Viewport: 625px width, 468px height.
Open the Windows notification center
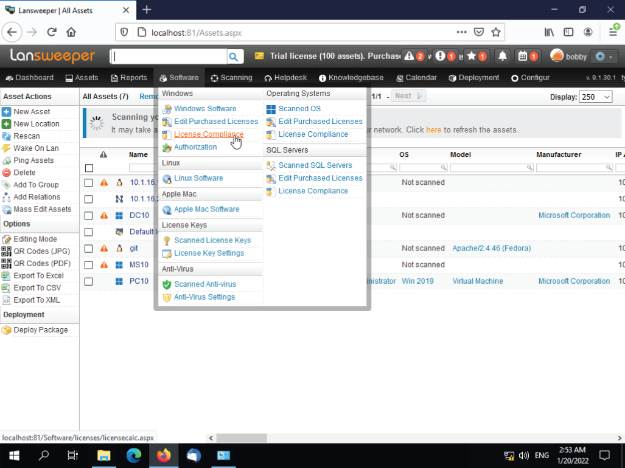pos(605,456)
